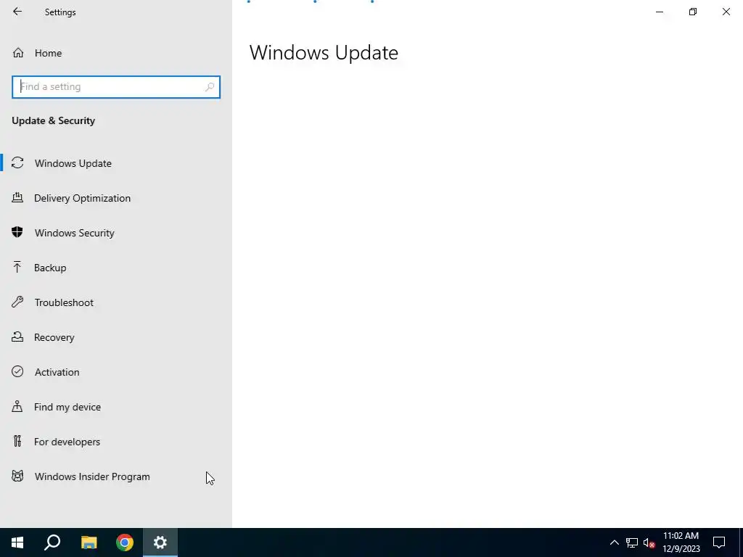Close the Settings window
Screen dimensions: 743x557
[x=726, y=12]
